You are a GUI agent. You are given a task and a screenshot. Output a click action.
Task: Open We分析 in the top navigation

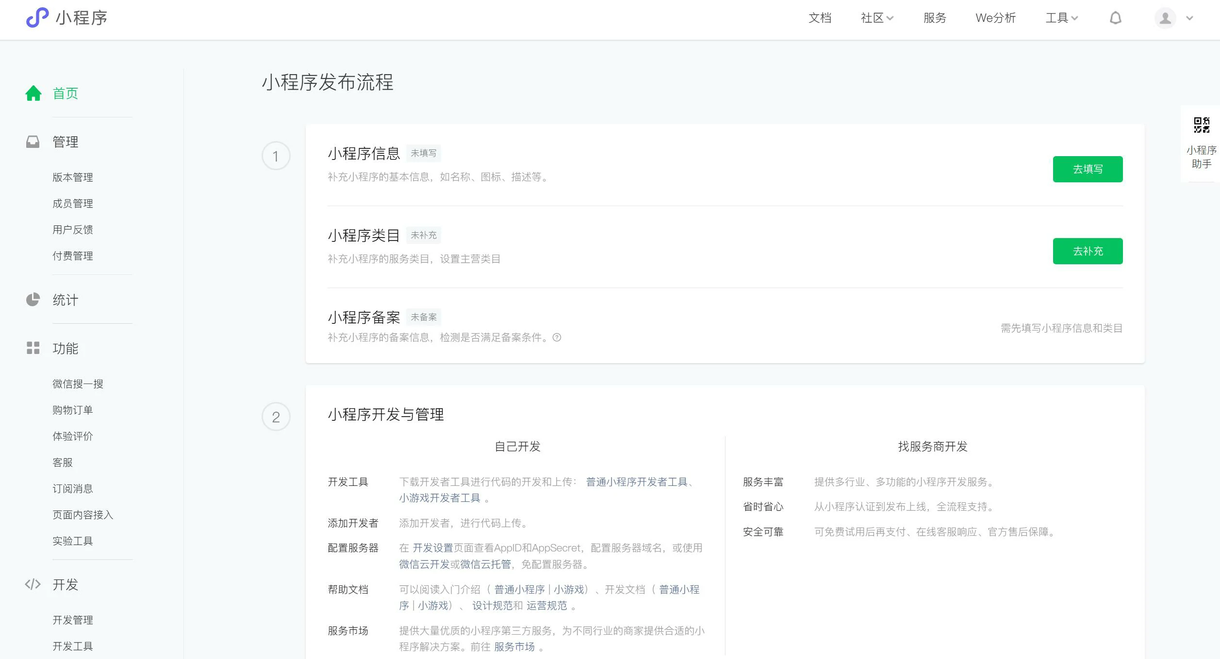point(995,18)
